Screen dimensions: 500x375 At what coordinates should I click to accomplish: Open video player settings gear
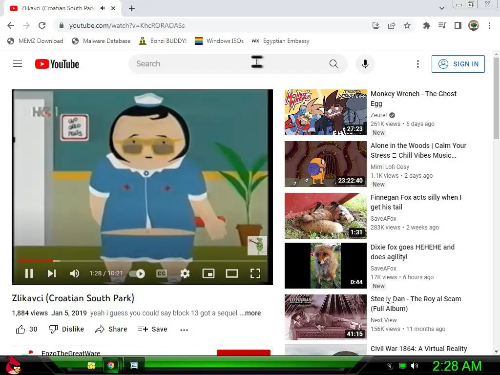click(x=185, y=273)
